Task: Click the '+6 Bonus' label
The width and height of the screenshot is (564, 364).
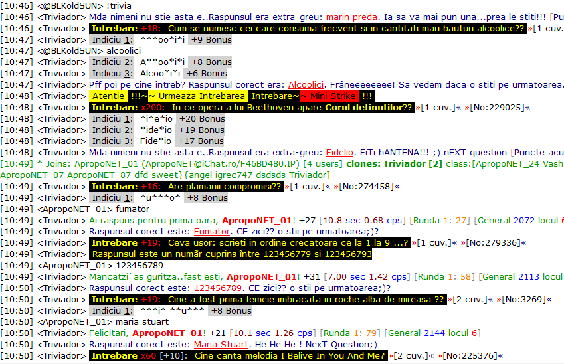Action: point(207,73)
